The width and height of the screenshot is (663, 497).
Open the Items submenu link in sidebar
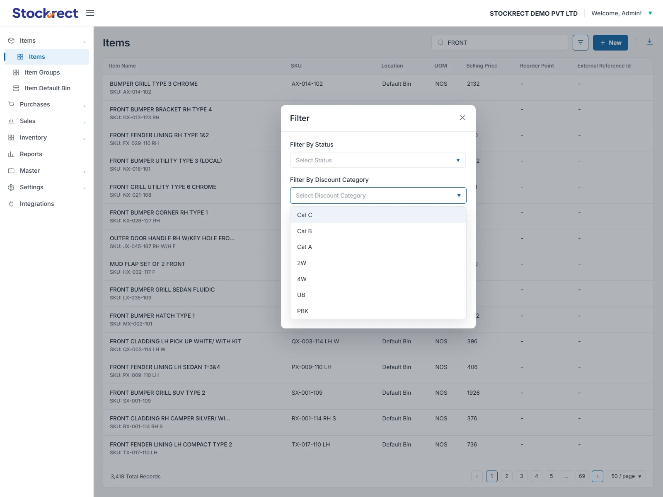(46, 57)
